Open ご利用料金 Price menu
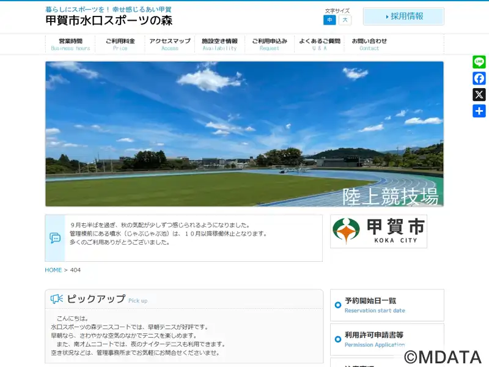This screenshot has width=489, height=367. click(x=120, y=44)
